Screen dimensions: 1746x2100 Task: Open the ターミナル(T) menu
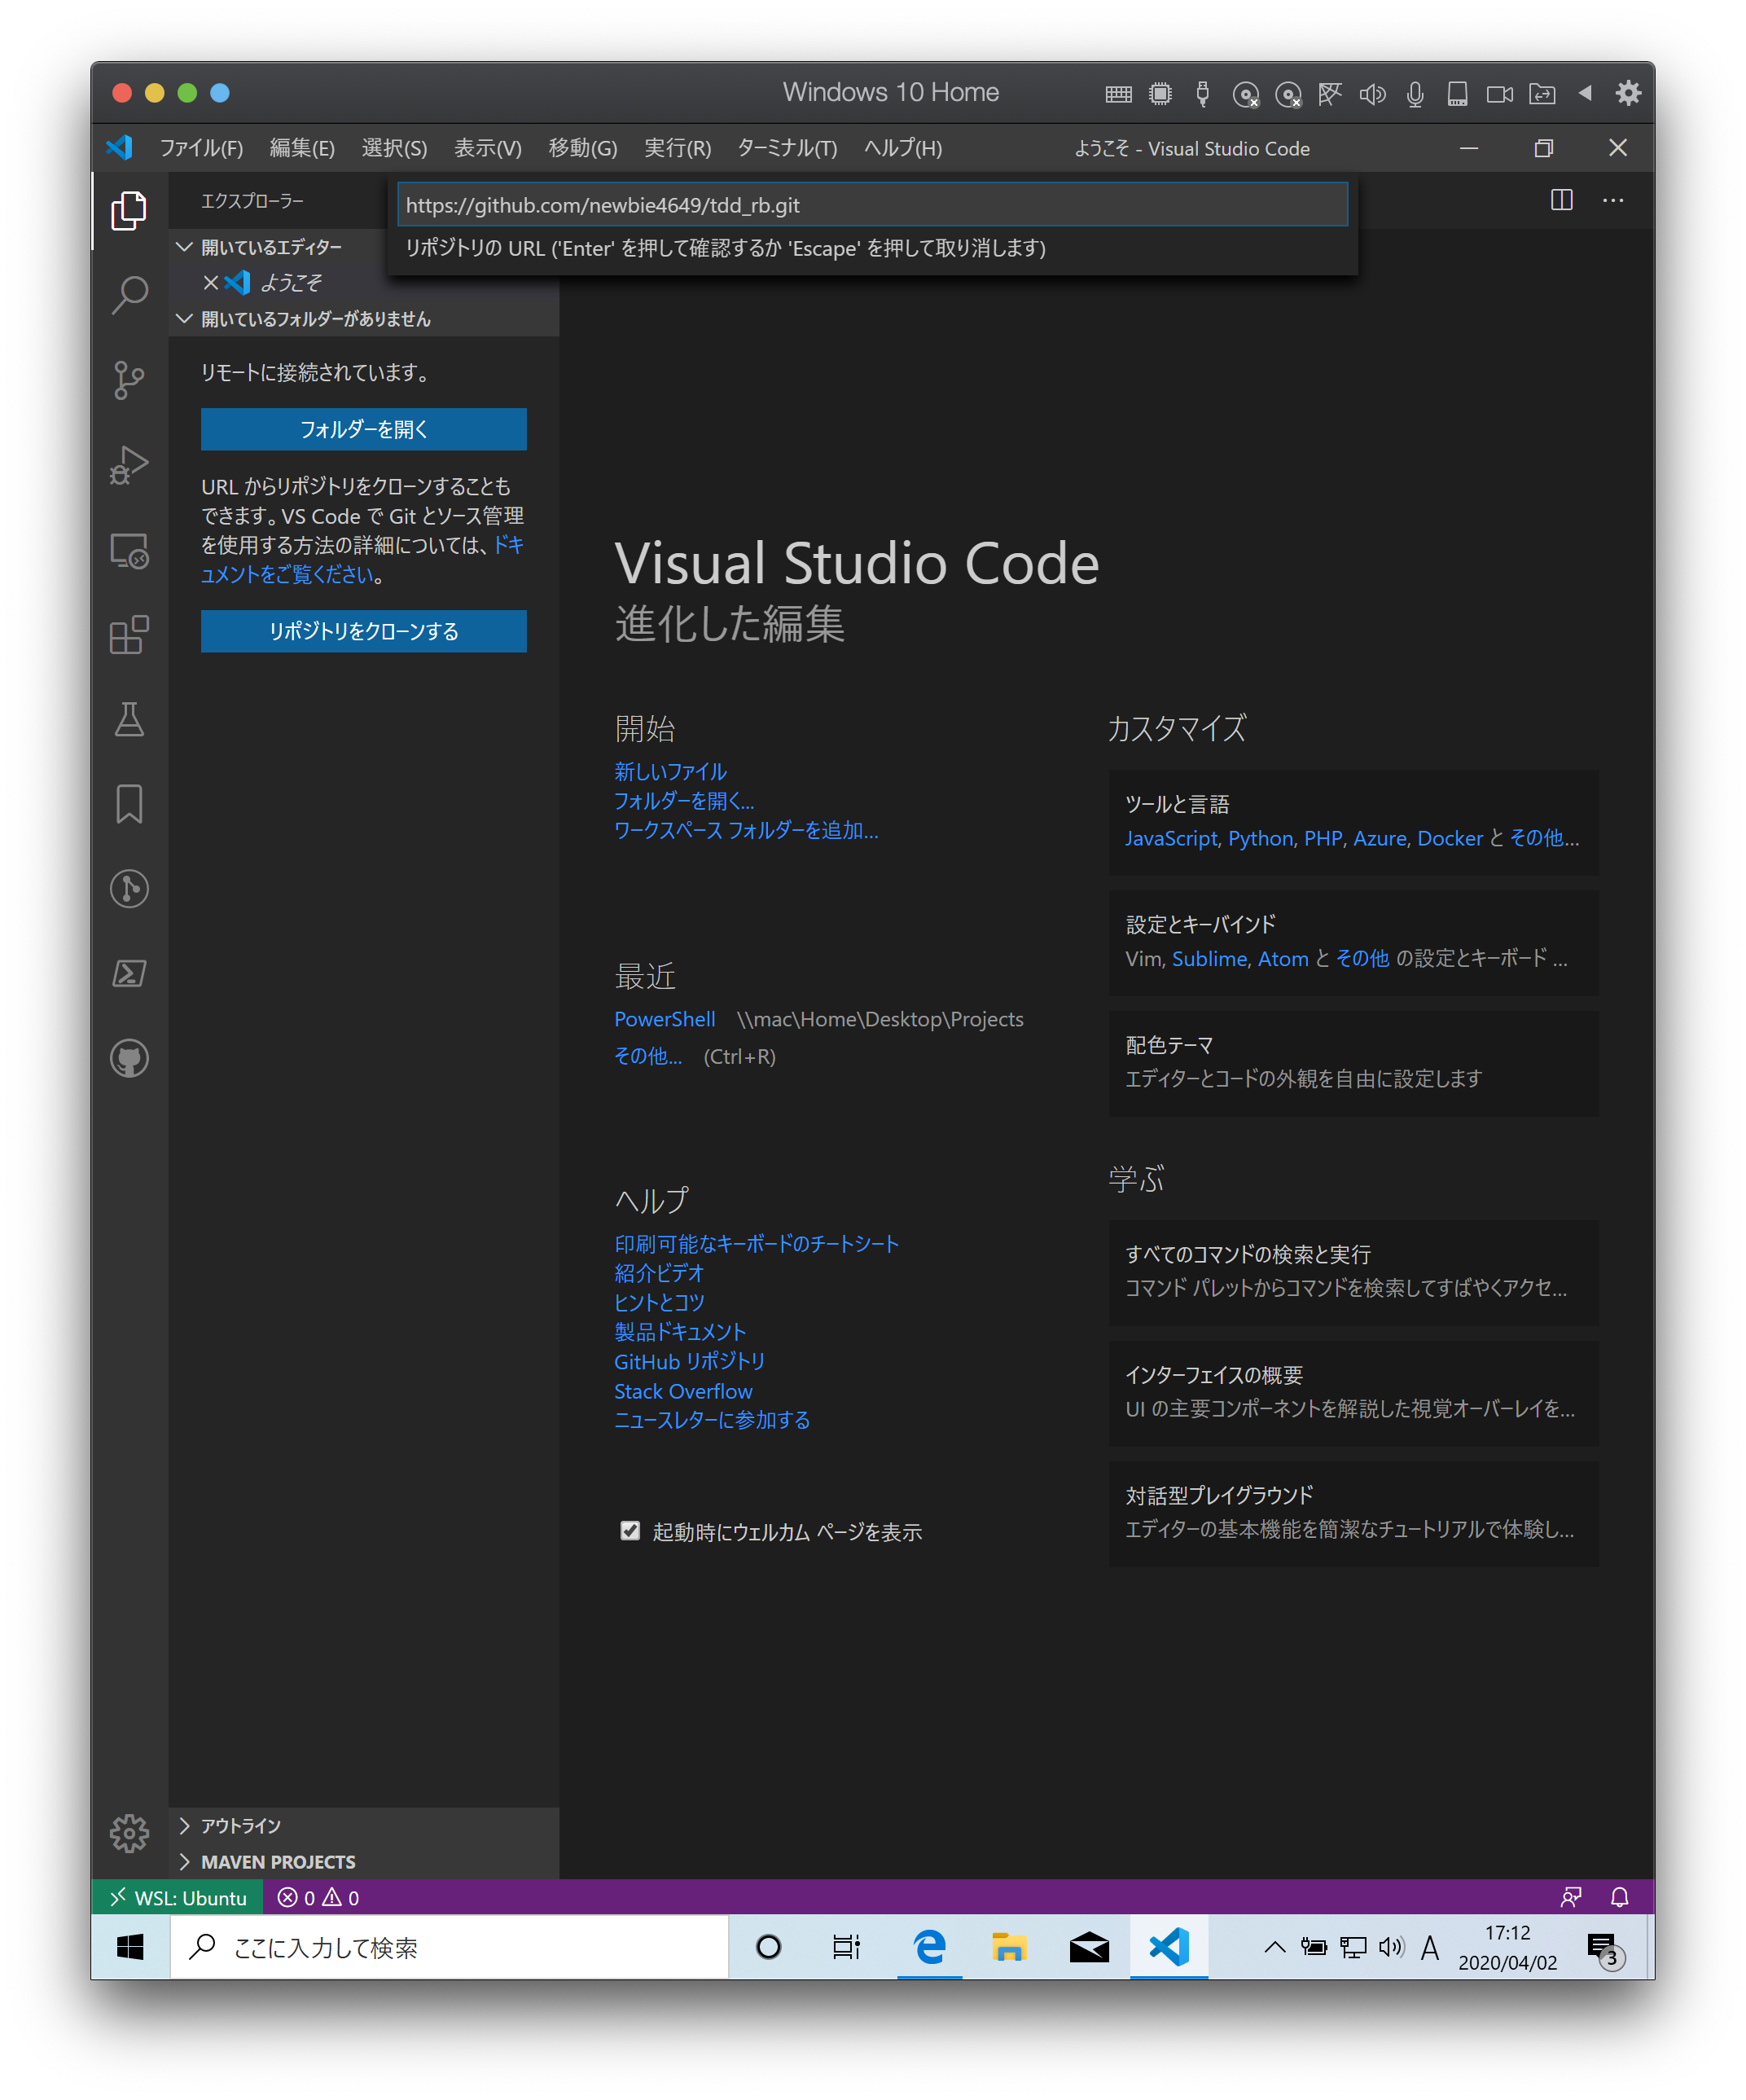point(786,148)
